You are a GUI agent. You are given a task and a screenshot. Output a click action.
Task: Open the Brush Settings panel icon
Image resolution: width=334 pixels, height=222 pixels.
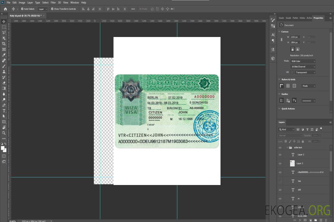pyautogui.click(x=273, y=20)
